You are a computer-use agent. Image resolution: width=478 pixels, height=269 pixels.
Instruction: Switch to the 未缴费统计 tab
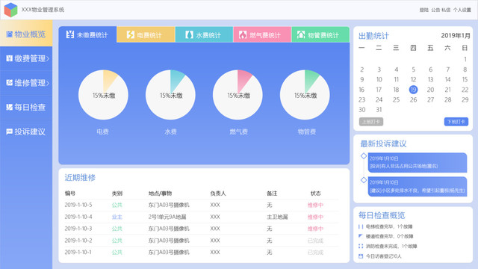pyautogui.click(x=87, y=34)
